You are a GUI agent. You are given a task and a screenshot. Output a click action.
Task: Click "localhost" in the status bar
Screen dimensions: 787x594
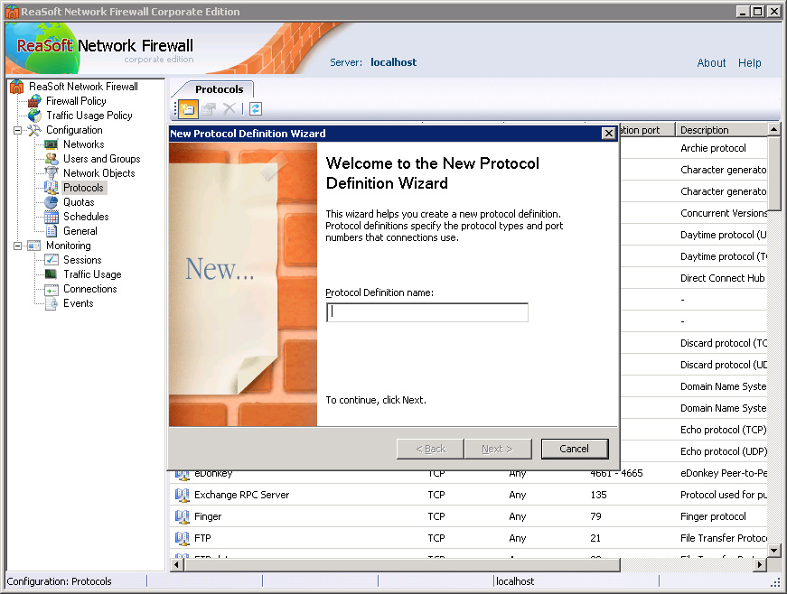(x=515, y=581)
